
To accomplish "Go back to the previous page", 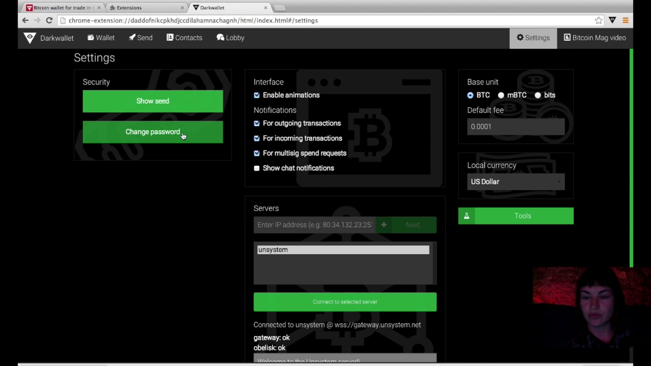I will [x=25, y=20].
